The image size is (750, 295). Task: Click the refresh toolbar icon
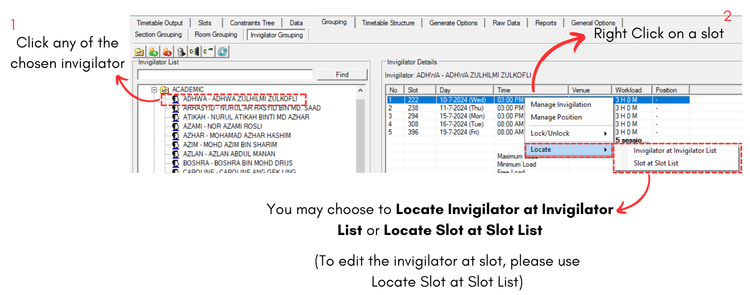222,52
